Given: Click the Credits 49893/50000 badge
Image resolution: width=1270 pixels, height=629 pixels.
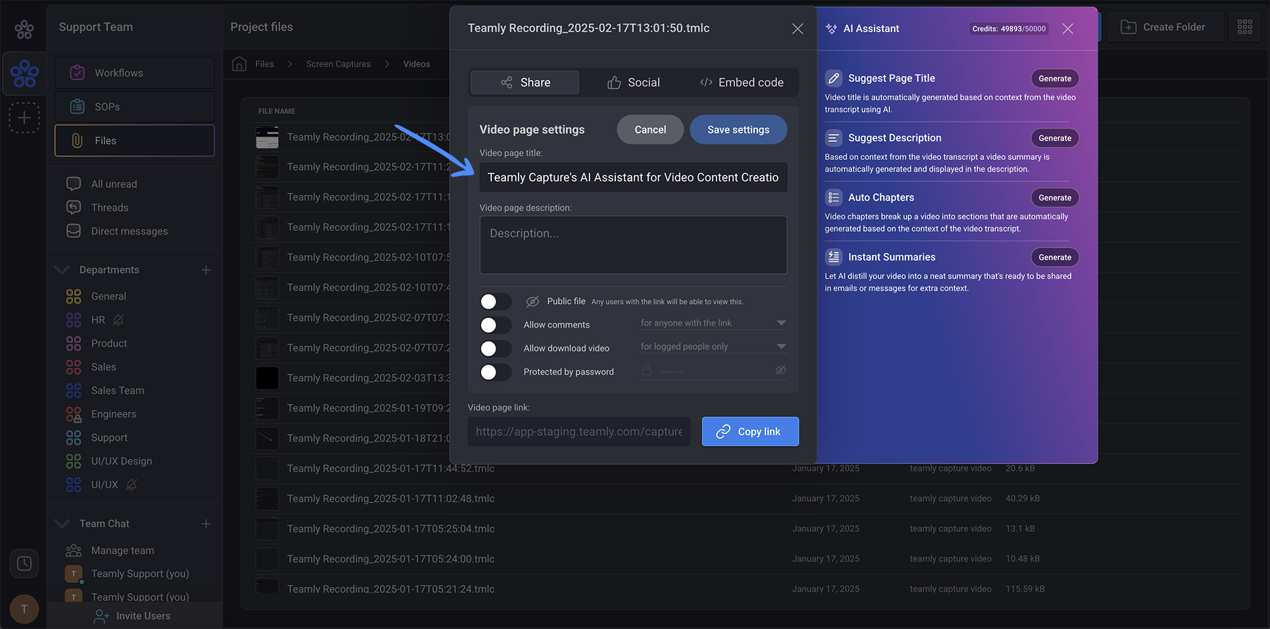Looking at the screenshot, I should [x=1009, y=29].
